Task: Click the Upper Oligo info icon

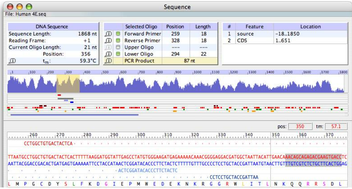Action: coord(108,47)
